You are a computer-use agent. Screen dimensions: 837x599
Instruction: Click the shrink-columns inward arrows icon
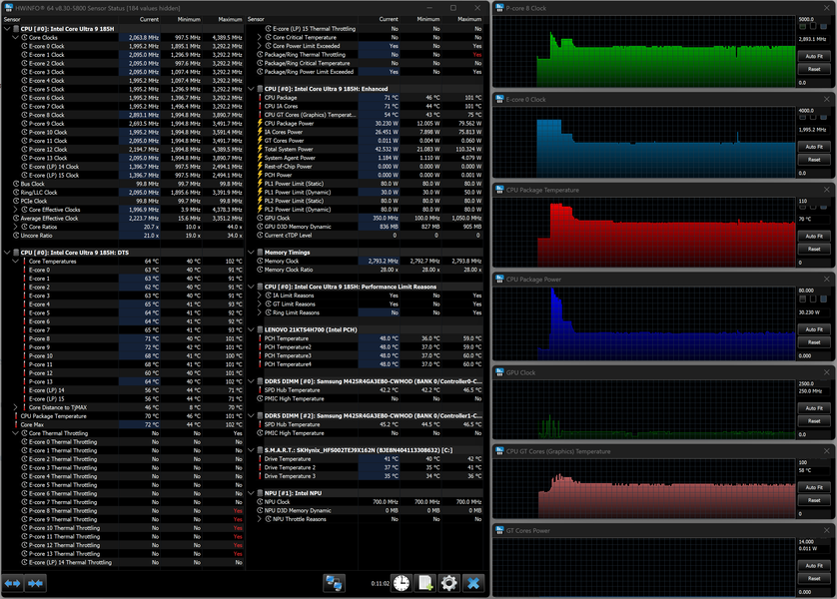point(35,583)
